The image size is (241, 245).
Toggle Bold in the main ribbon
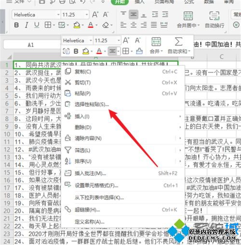[x=16, y=25]
